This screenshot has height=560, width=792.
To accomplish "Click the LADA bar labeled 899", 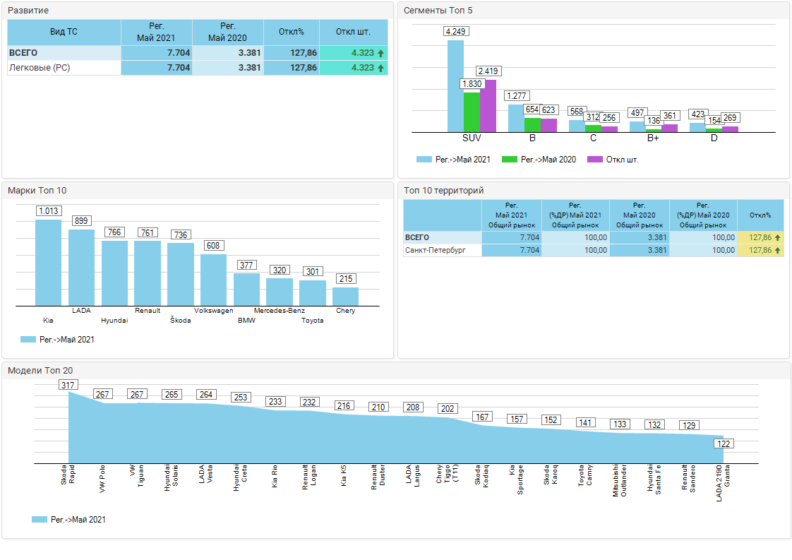I will click(x=81, y=268).
